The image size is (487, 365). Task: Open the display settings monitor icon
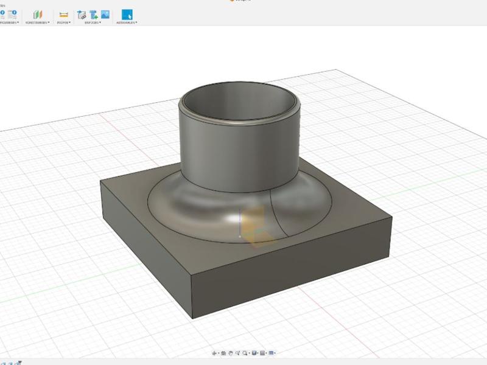[254, 353]
